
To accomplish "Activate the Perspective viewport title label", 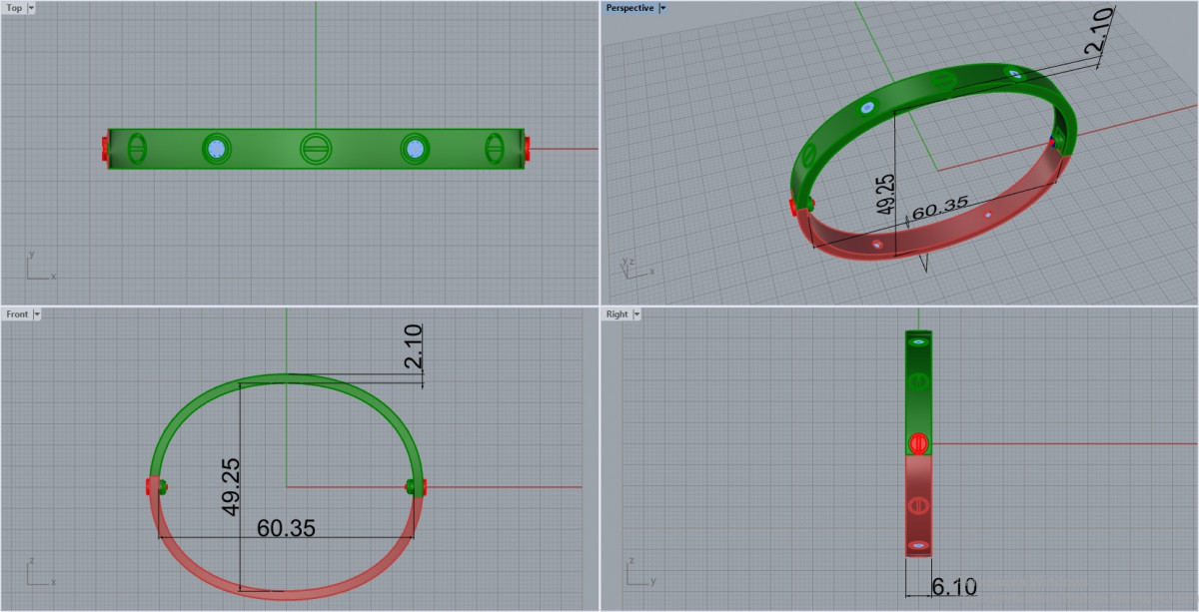I will (629, 7).
